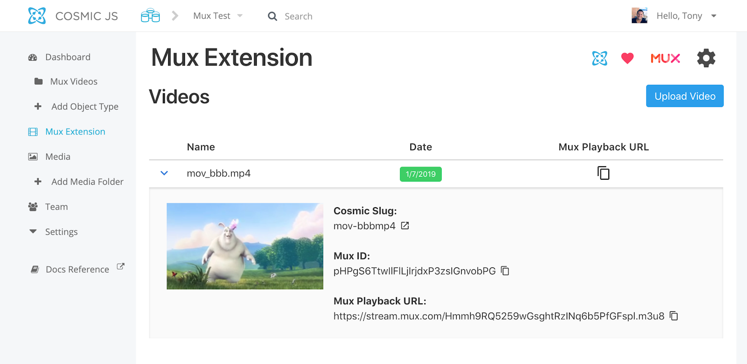Copy the stream.mux.com URL with clipboard icon
Viewport: 747px width, 364px height.
pos(674,316)
